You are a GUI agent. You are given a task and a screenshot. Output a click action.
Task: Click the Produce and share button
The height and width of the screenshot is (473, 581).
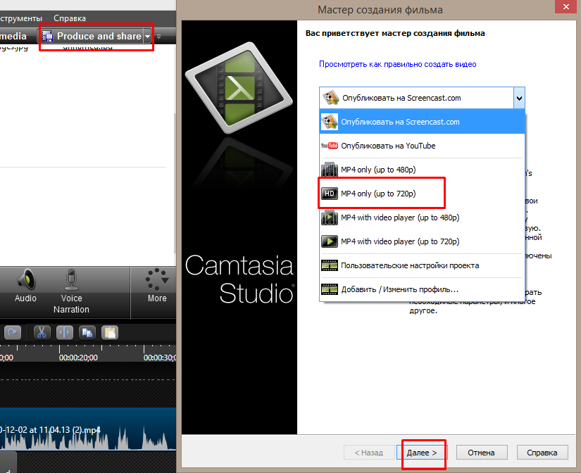tap(92, 37)
